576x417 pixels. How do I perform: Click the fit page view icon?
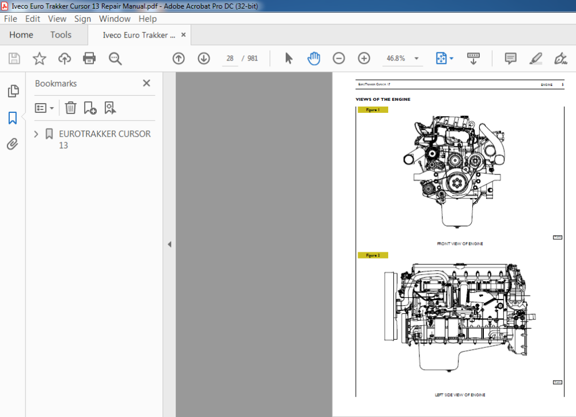[x=441, y=58]
